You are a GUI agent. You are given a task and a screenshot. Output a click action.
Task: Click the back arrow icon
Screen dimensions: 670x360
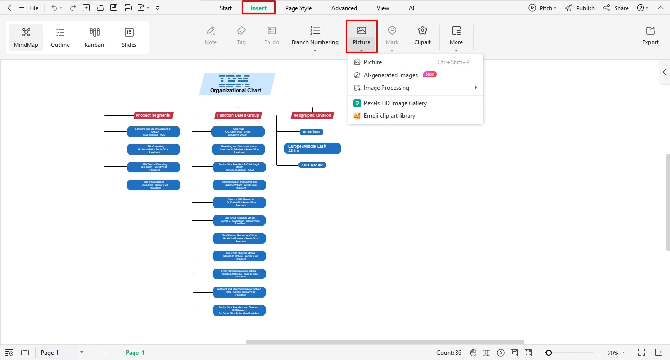point(9,8)
